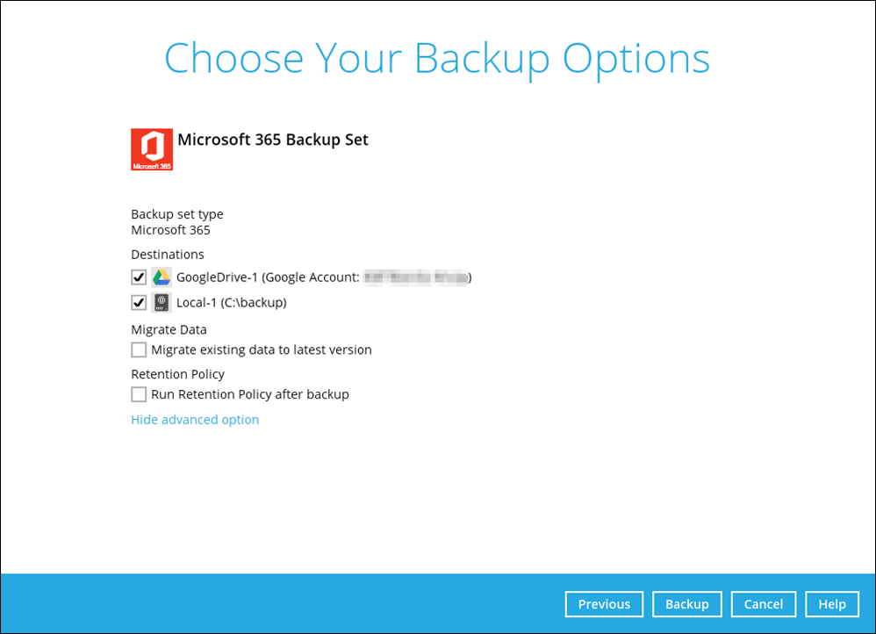Start the backup with Backup button

(x=686, y=604)
